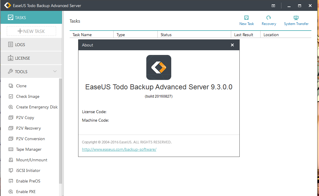
Task: Click the EaseUS logo in About dialog
Action: (159, 67)
